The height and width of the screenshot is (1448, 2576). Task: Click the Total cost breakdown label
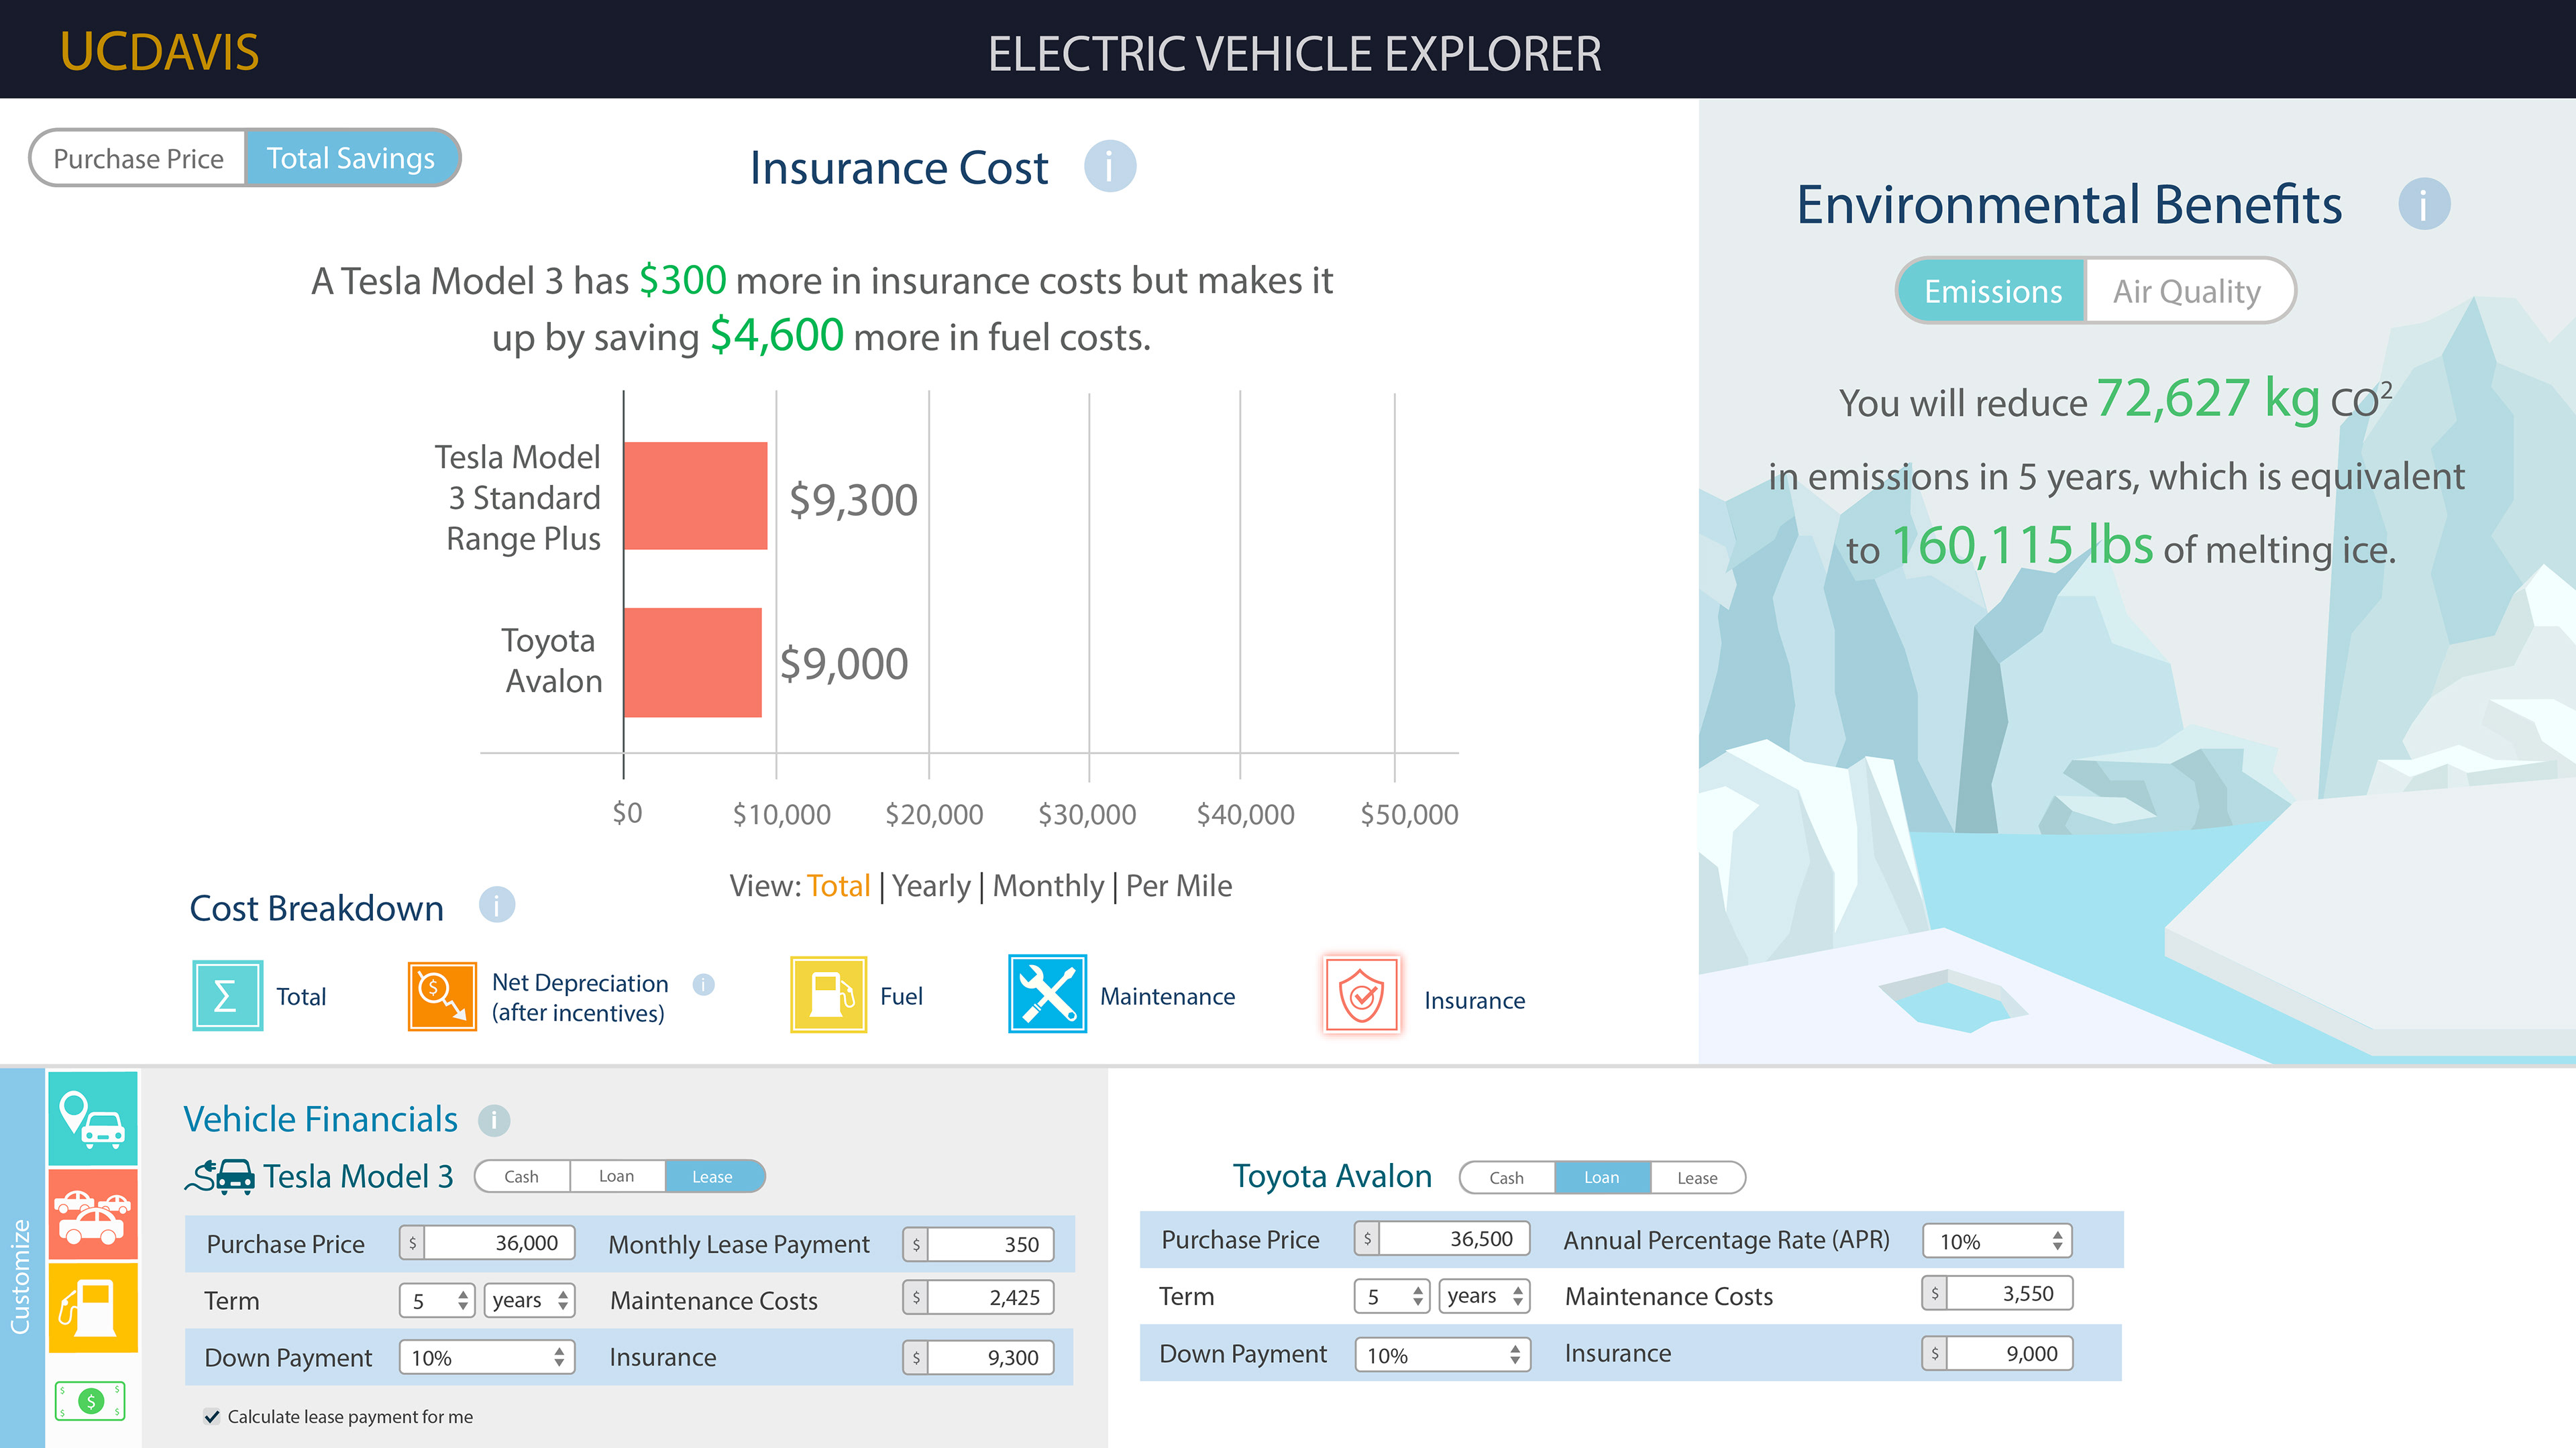[x=301, y=996]
